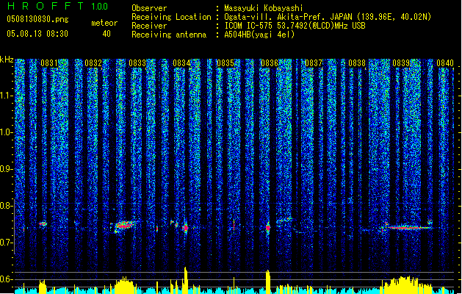Click the 0836 time marker
The height and width of the screenshot is (294, 462).
click(270, 63)
